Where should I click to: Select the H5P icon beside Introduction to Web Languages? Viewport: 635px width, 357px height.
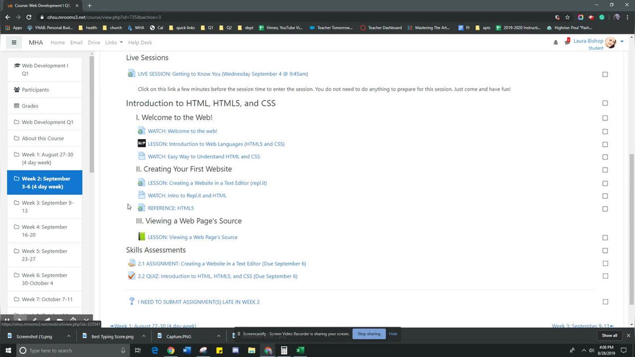[141, 144]
